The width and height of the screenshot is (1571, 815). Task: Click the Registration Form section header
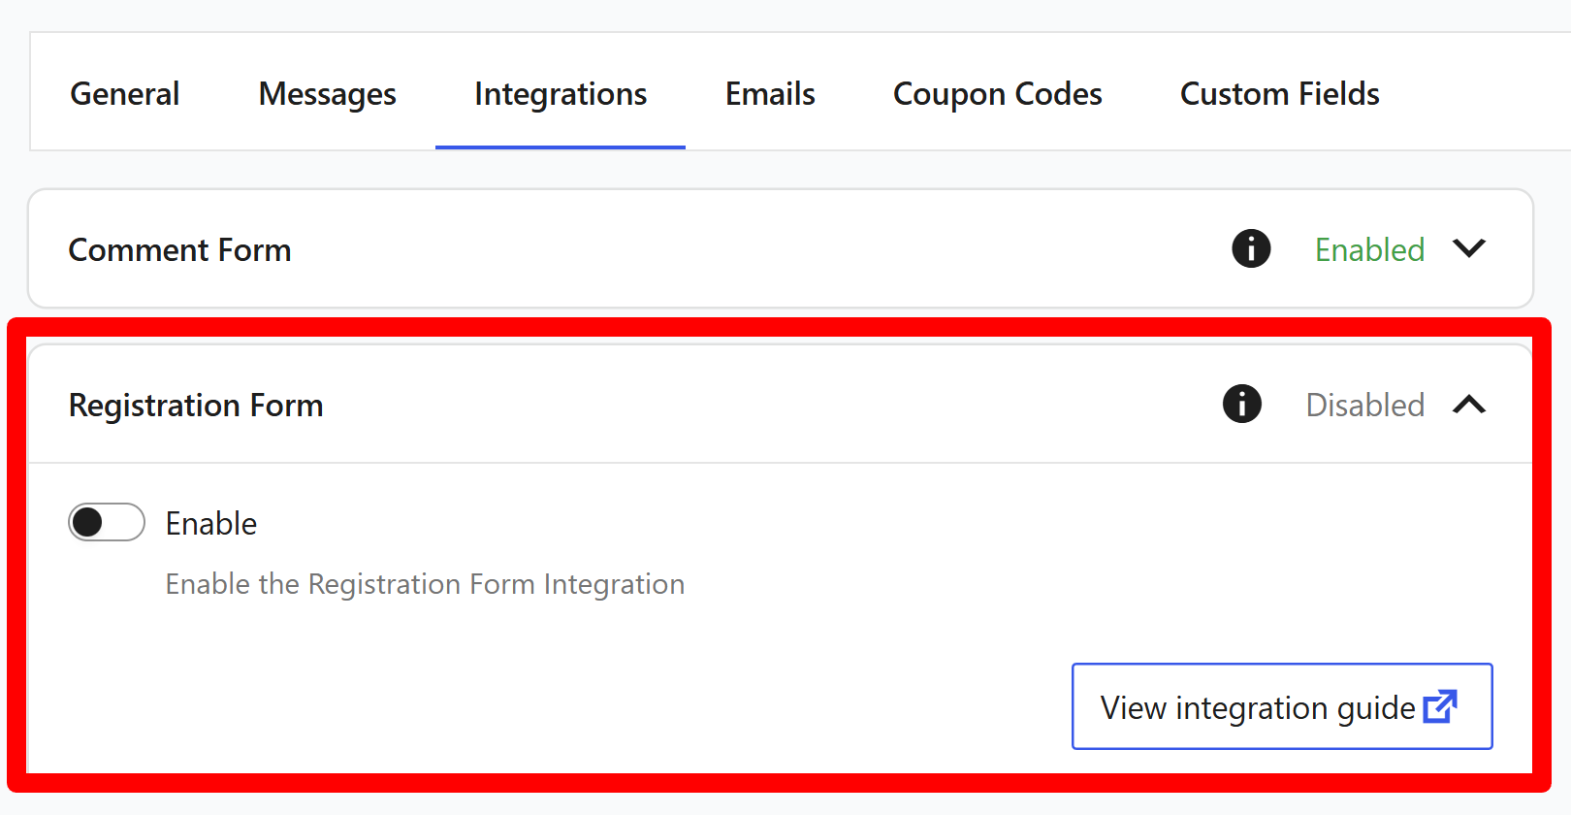click(196, 405)
